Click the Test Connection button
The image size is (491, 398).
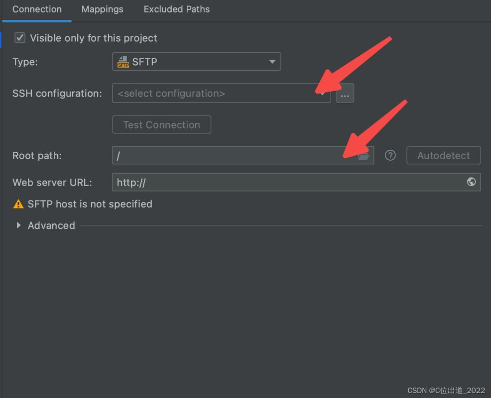click(161, 124)
